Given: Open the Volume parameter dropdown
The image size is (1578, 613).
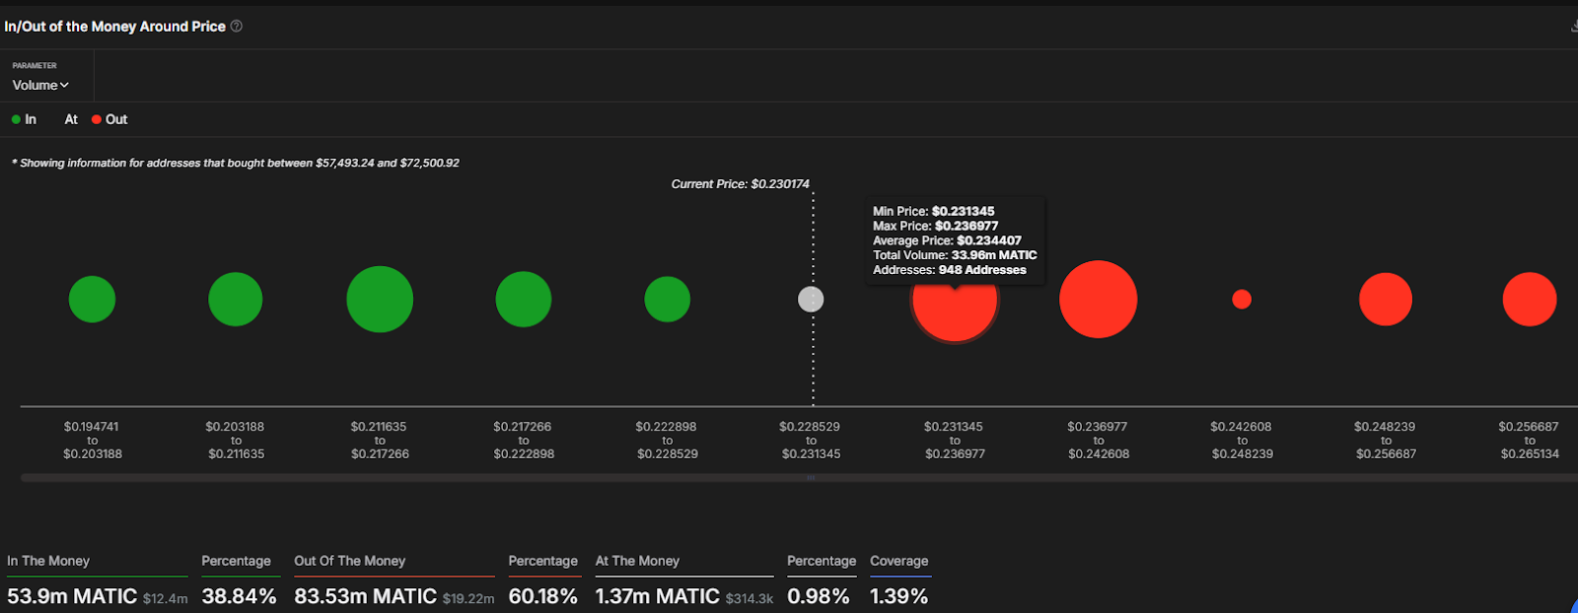Looking at the screenshot, I should point(40,86).
